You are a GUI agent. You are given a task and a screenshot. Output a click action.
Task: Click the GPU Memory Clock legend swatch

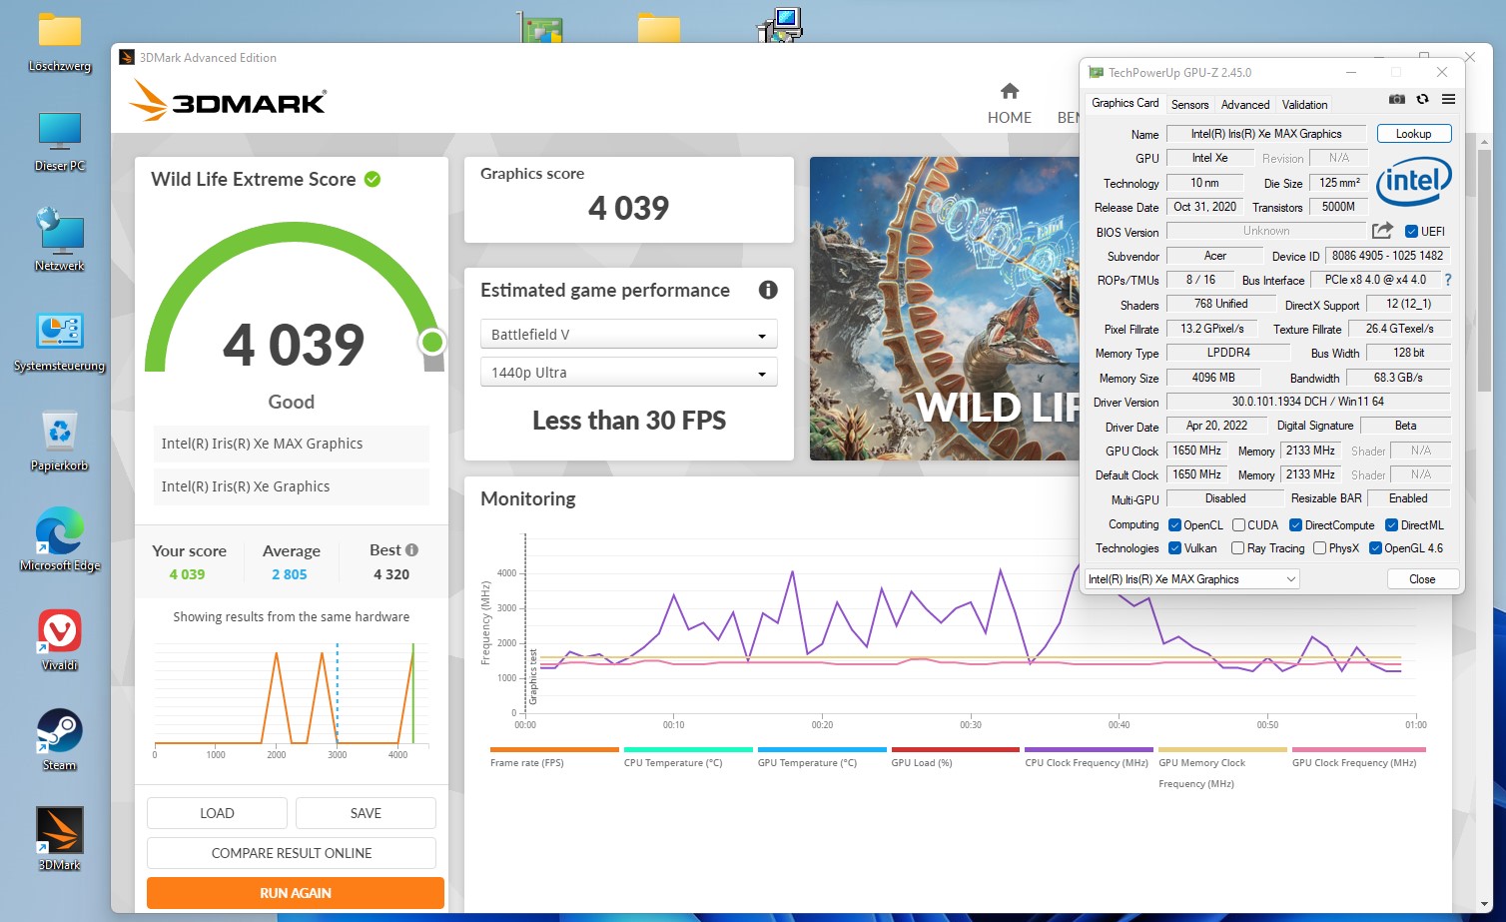point(1222,749)
